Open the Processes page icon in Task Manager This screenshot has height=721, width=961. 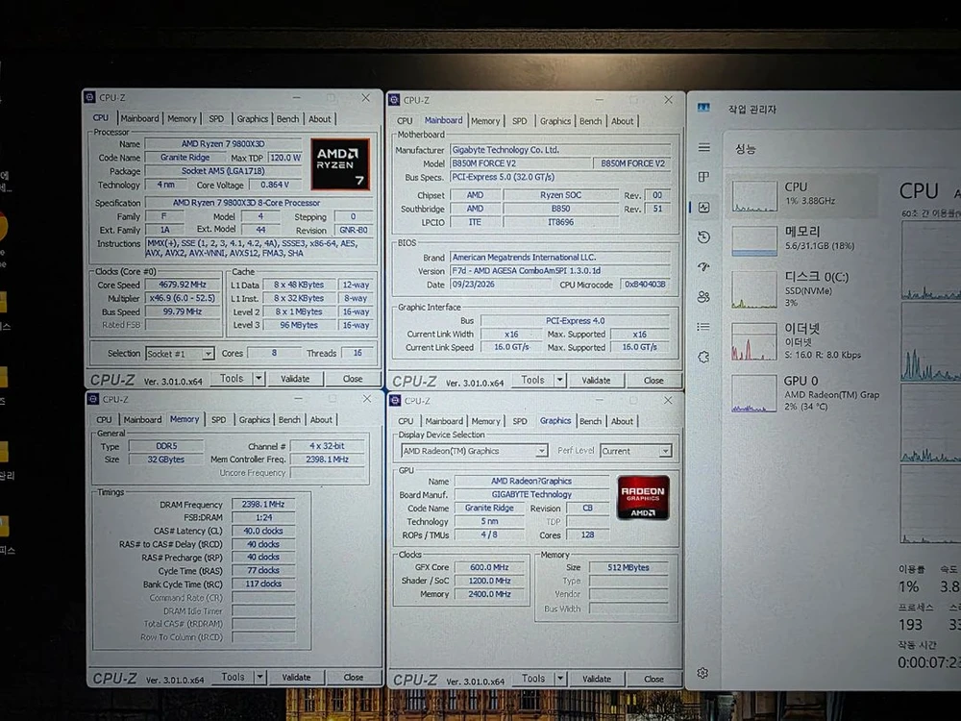coord(703,177)
